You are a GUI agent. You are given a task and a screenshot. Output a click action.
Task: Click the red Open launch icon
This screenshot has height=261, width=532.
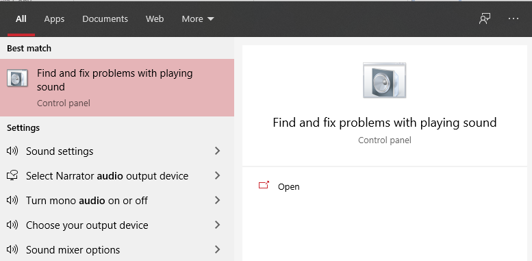[x=264, y=185]
